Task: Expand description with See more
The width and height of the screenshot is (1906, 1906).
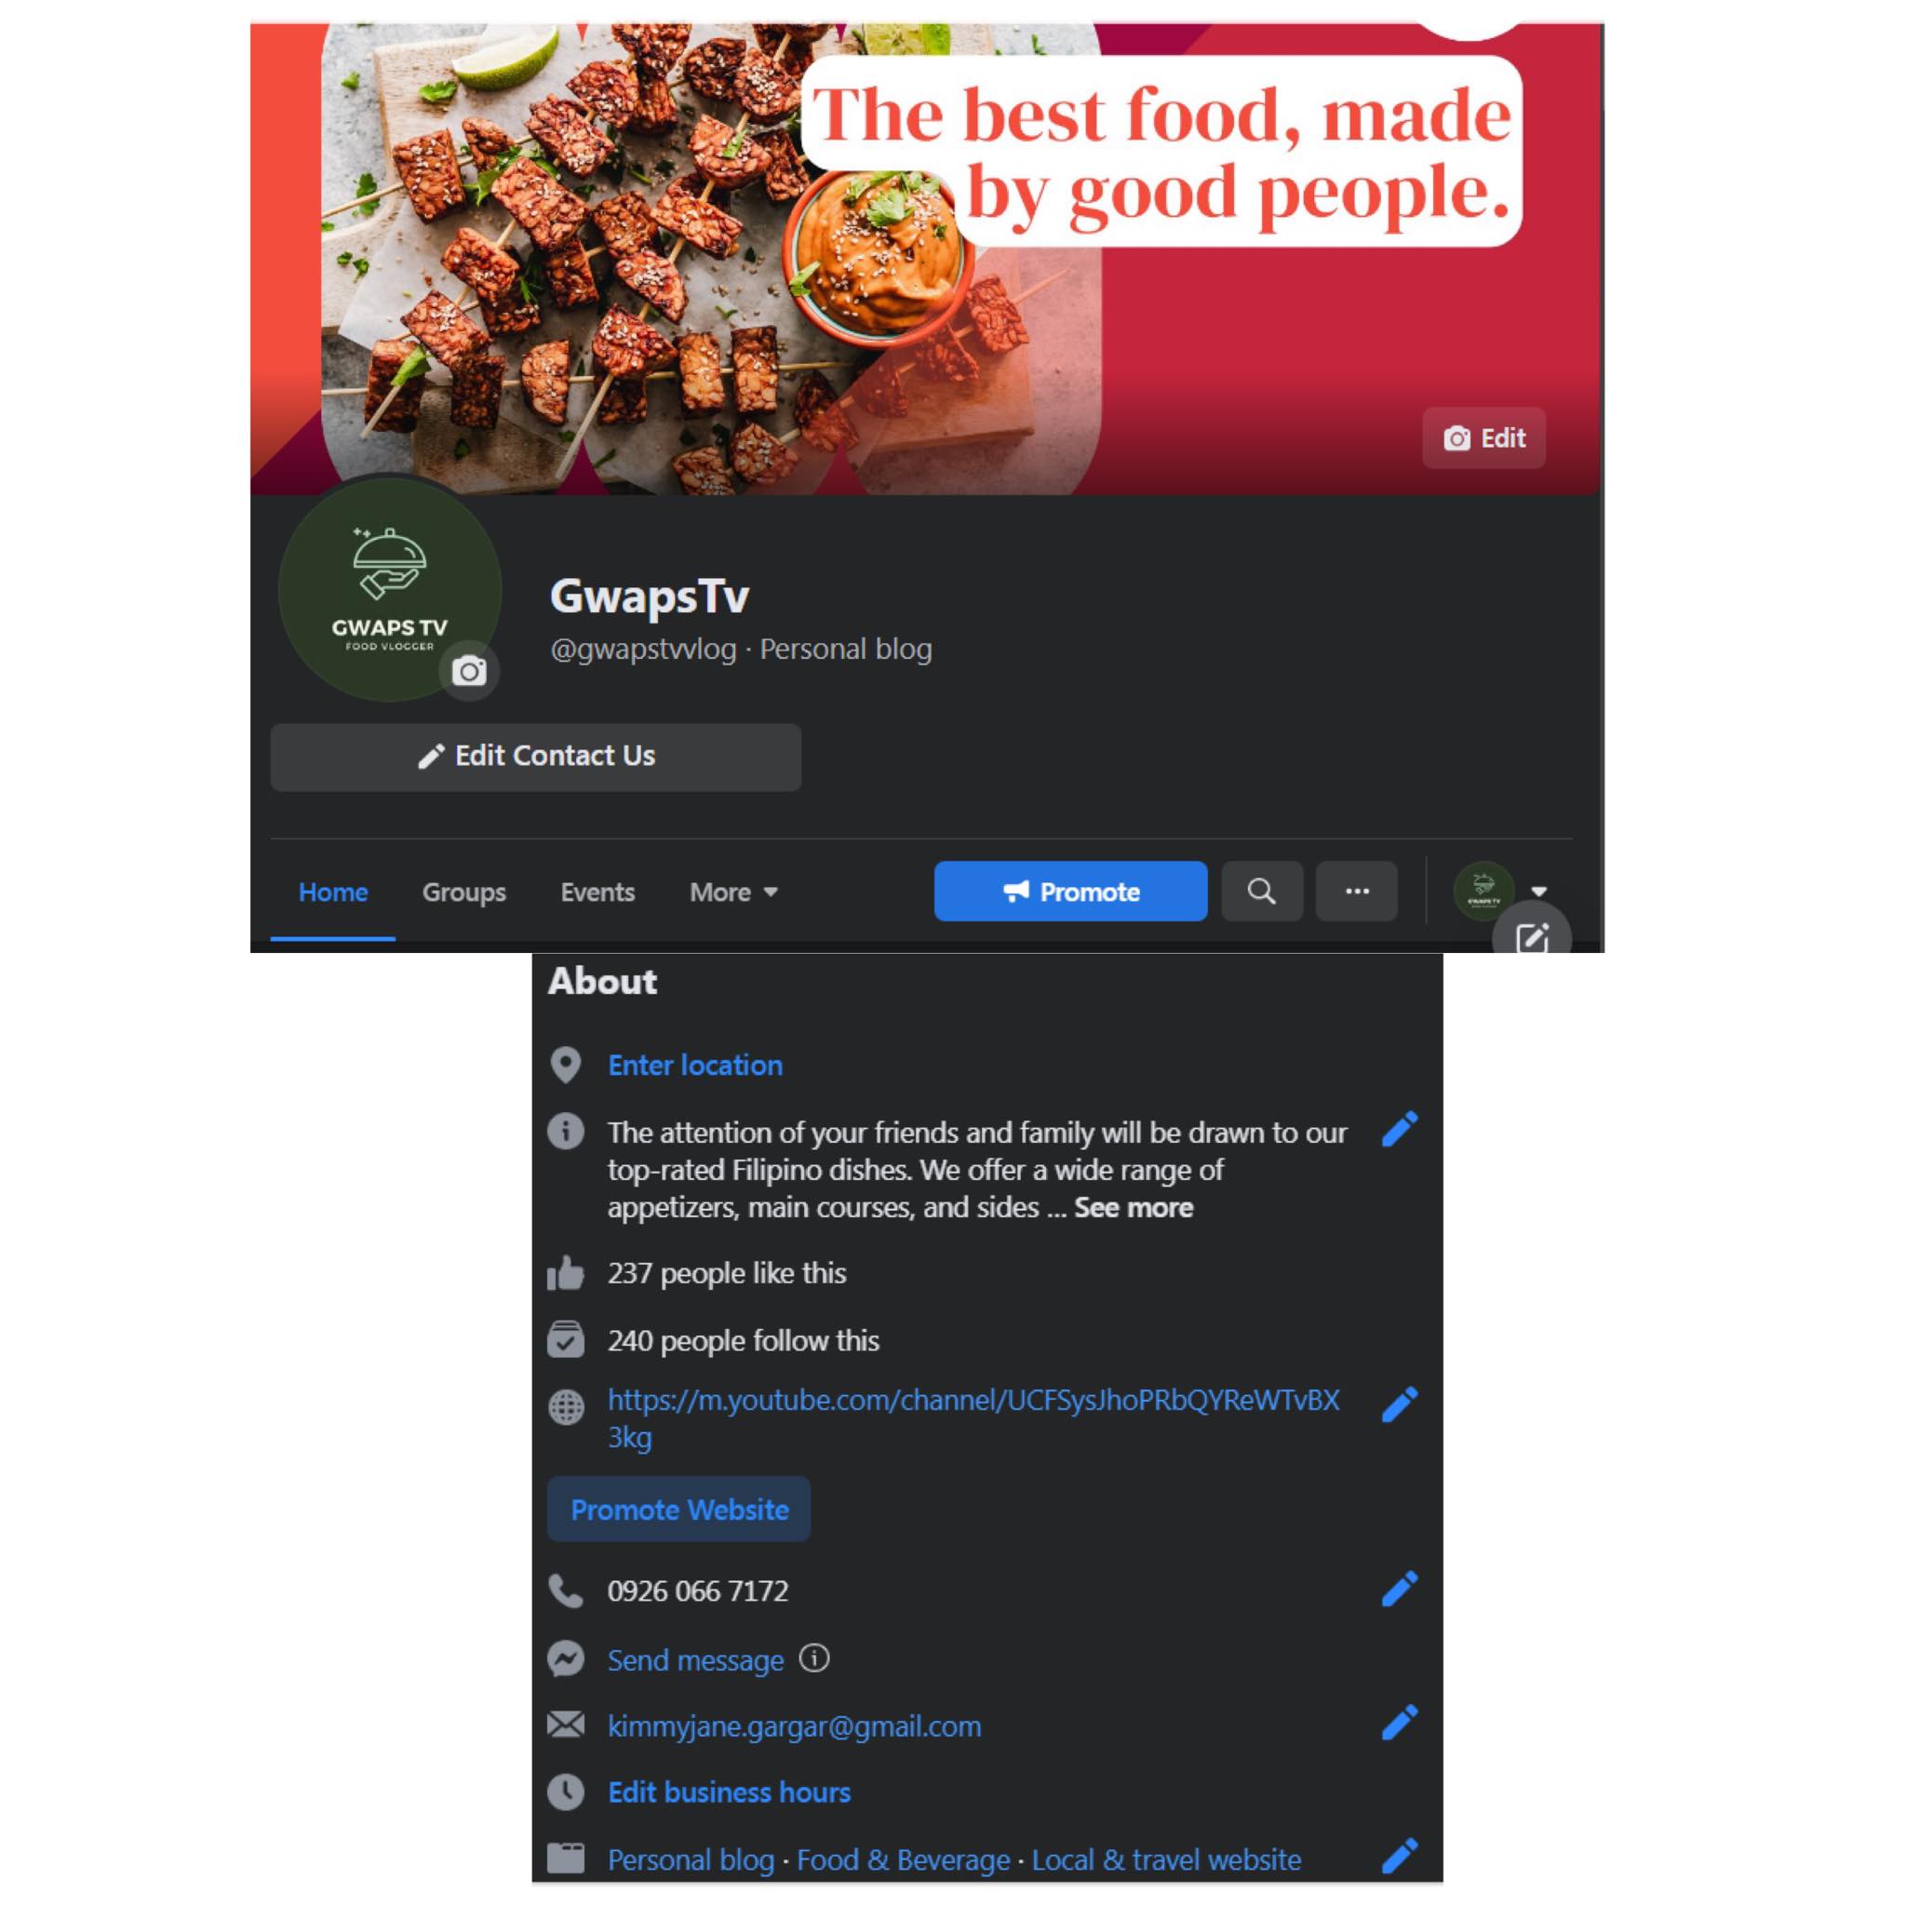Action: tap(1134, 1207)
